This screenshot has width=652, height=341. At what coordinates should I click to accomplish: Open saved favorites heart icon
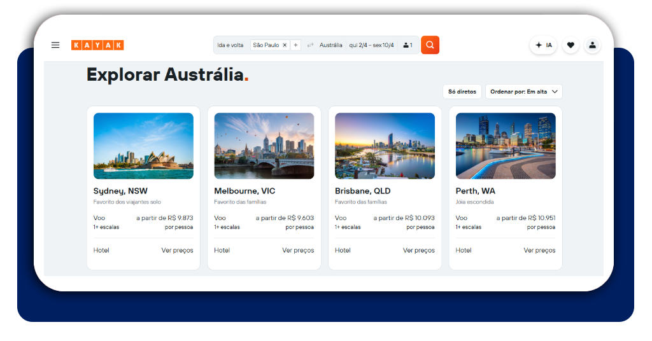[x=571, y=45]
